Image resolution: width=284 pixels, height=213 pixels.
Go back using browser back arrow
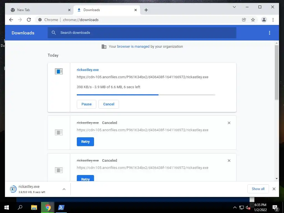coord(11,20)
